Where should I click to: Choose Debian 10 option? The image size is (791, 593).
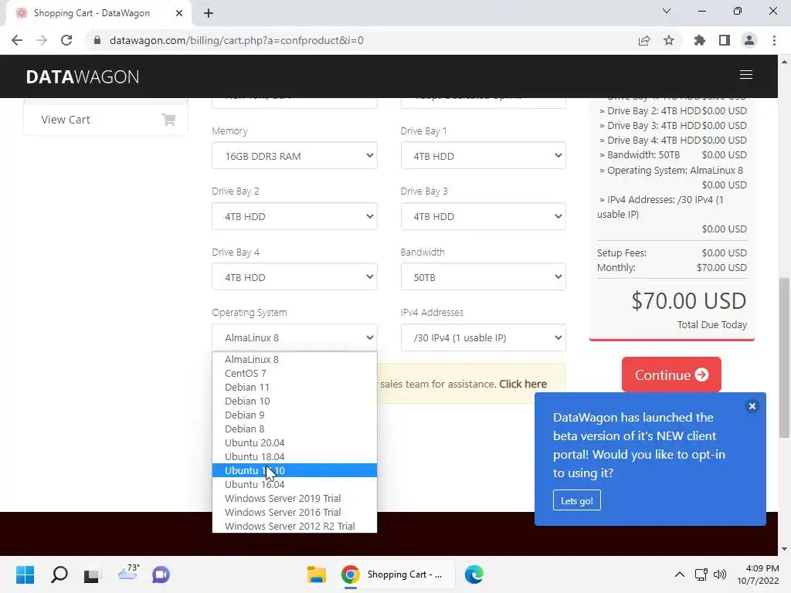coord(294,402)
